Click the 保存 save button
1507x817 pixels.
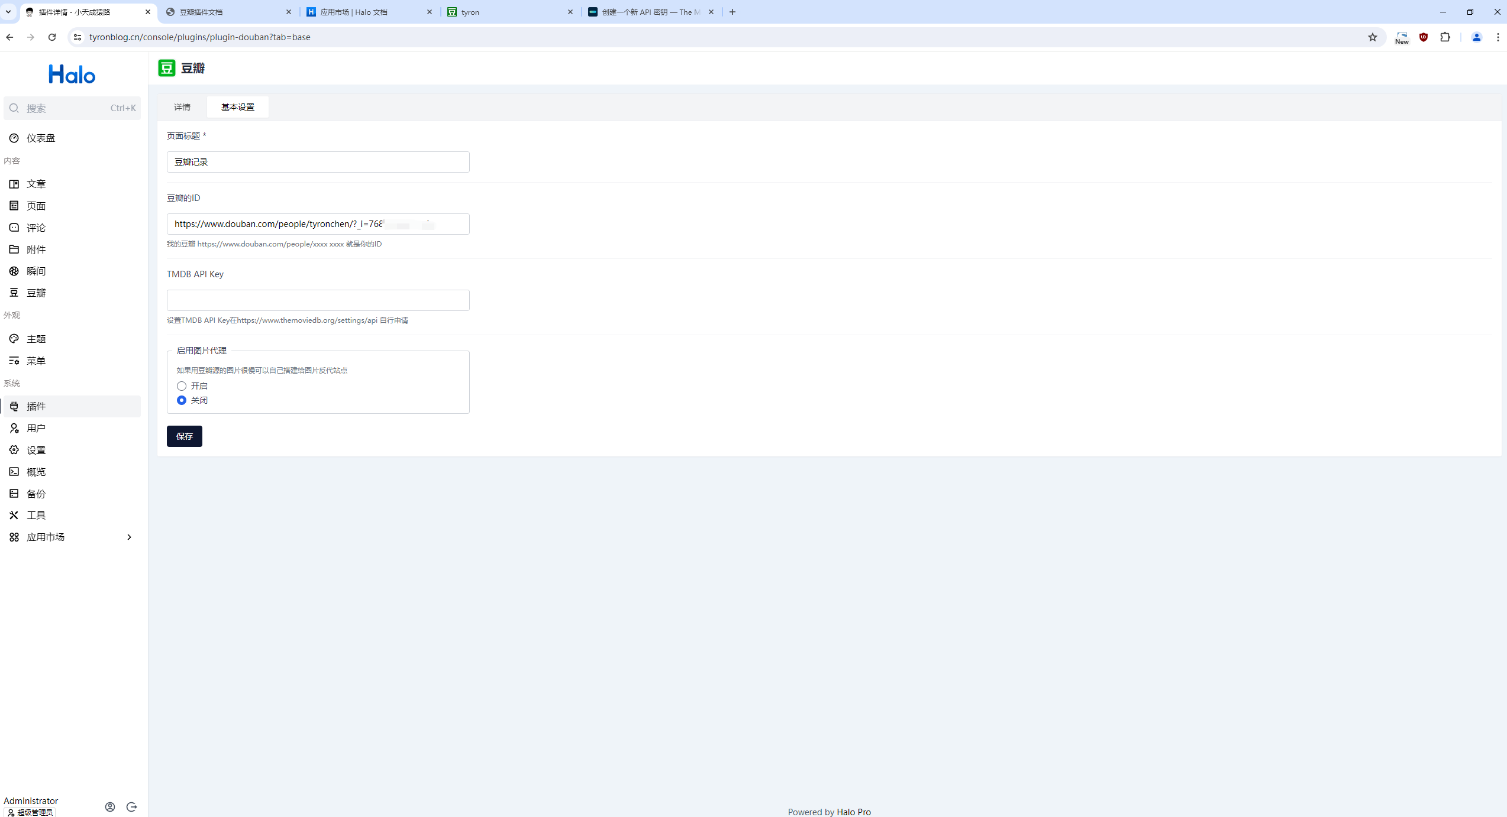coord(185,436)
